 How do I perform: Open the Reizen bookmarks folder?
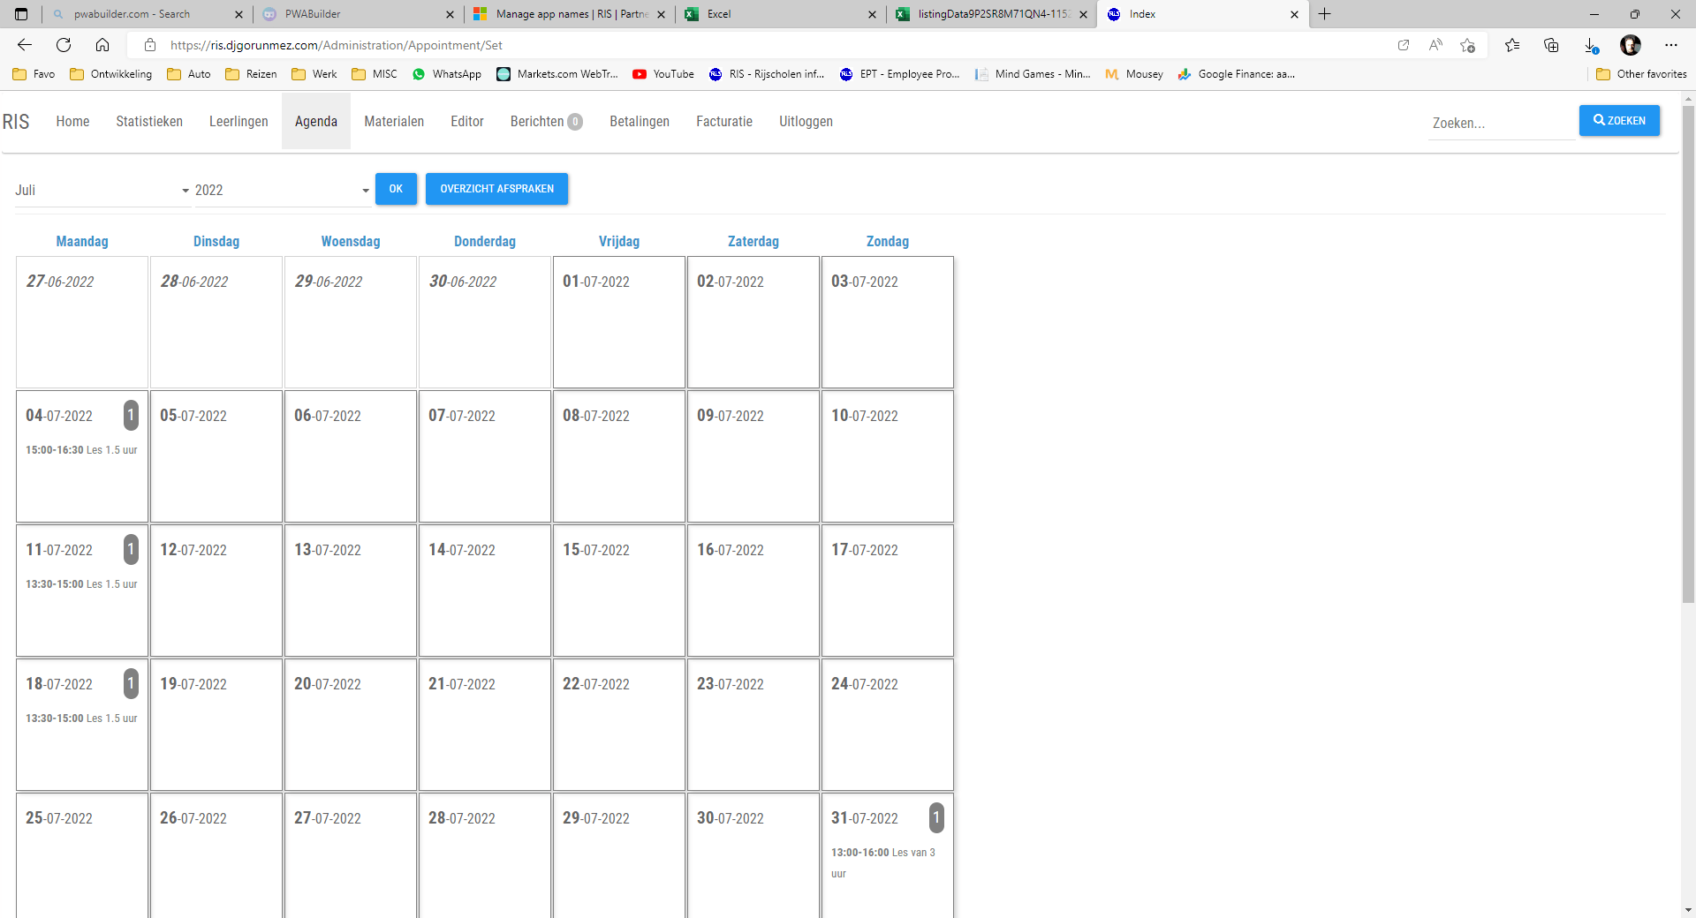coord(251,74)
